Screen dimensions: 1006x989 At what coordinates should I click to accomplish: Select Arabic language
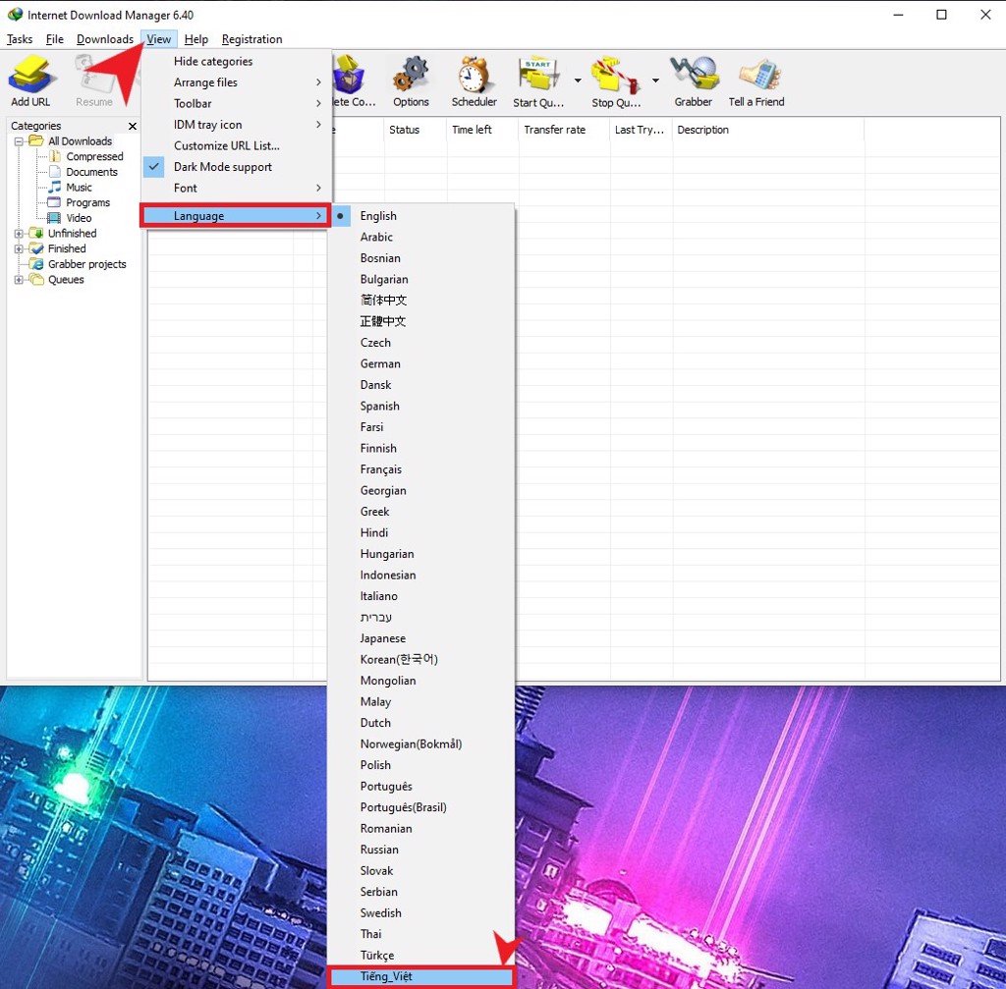coord(420,237)
